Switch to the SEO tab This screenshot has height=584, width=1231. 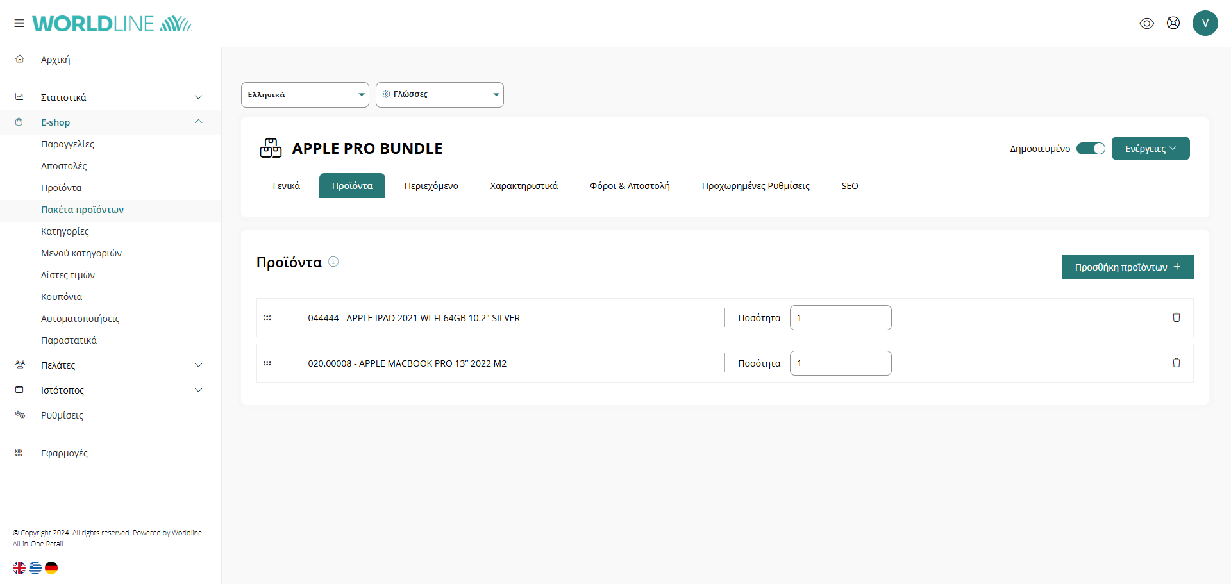(x=850, y=186)
